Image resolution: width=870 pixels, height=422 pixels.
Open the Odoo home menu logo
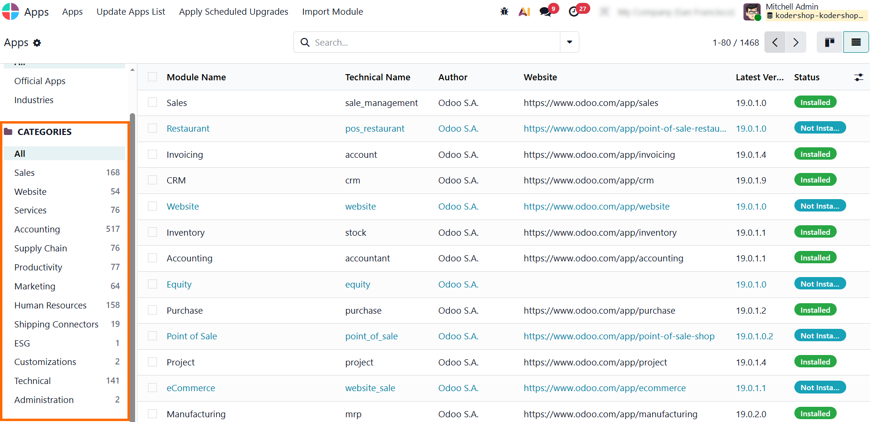[10, 11]
